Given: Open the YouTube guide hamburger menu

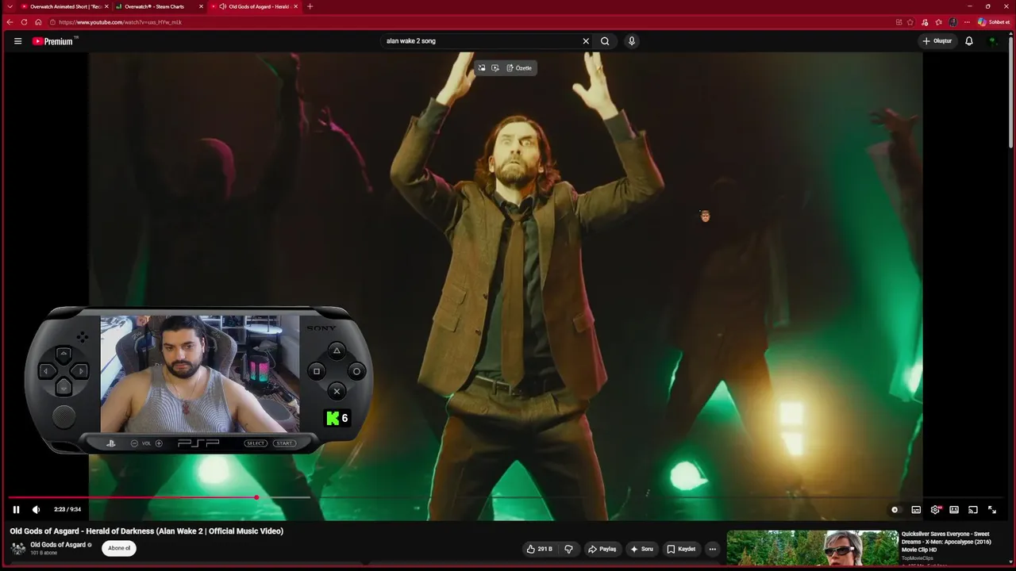Looking at the screenshot, I should pyautogui.click(x=17, y=41).
